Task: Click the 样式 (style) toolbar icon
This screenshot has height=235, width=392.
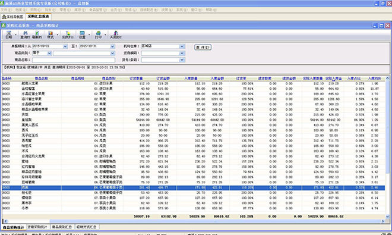Action: coord(50,35)
